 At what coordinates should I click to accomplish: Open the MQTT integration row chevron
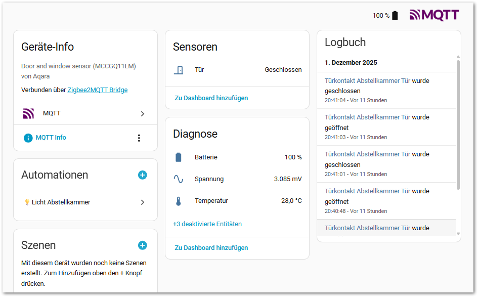(x=143, y=114)
